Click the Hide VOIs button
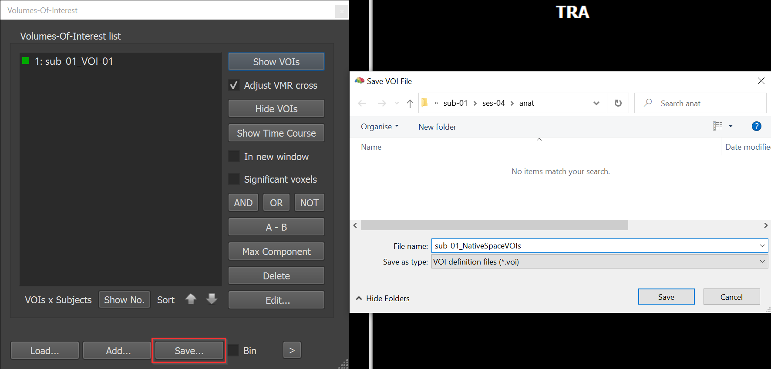The height and width of the screenshot is (369, 771). [x=276, y=109]
